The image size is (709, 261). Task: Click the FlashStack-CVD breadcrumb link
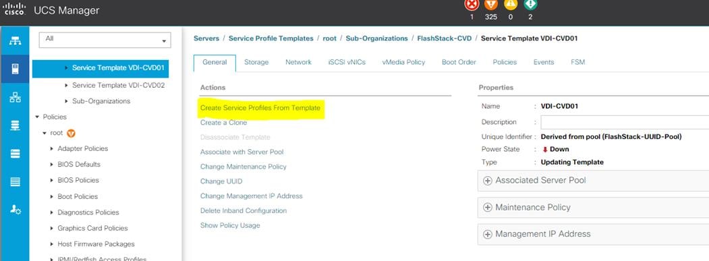coord(445,38)
